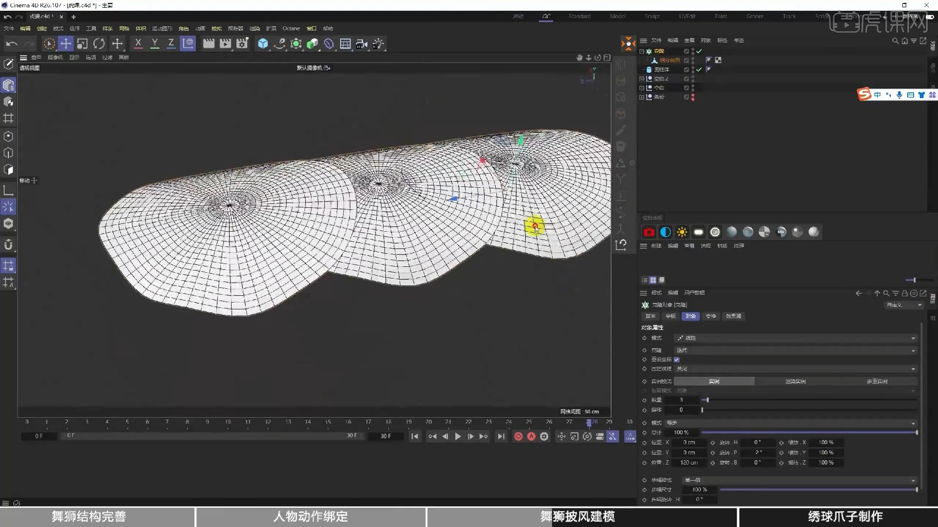Image resolution: width=938 pixels, height=527 pixels.
Task: Jump to the timeline start frame
Action: point(415,436)
